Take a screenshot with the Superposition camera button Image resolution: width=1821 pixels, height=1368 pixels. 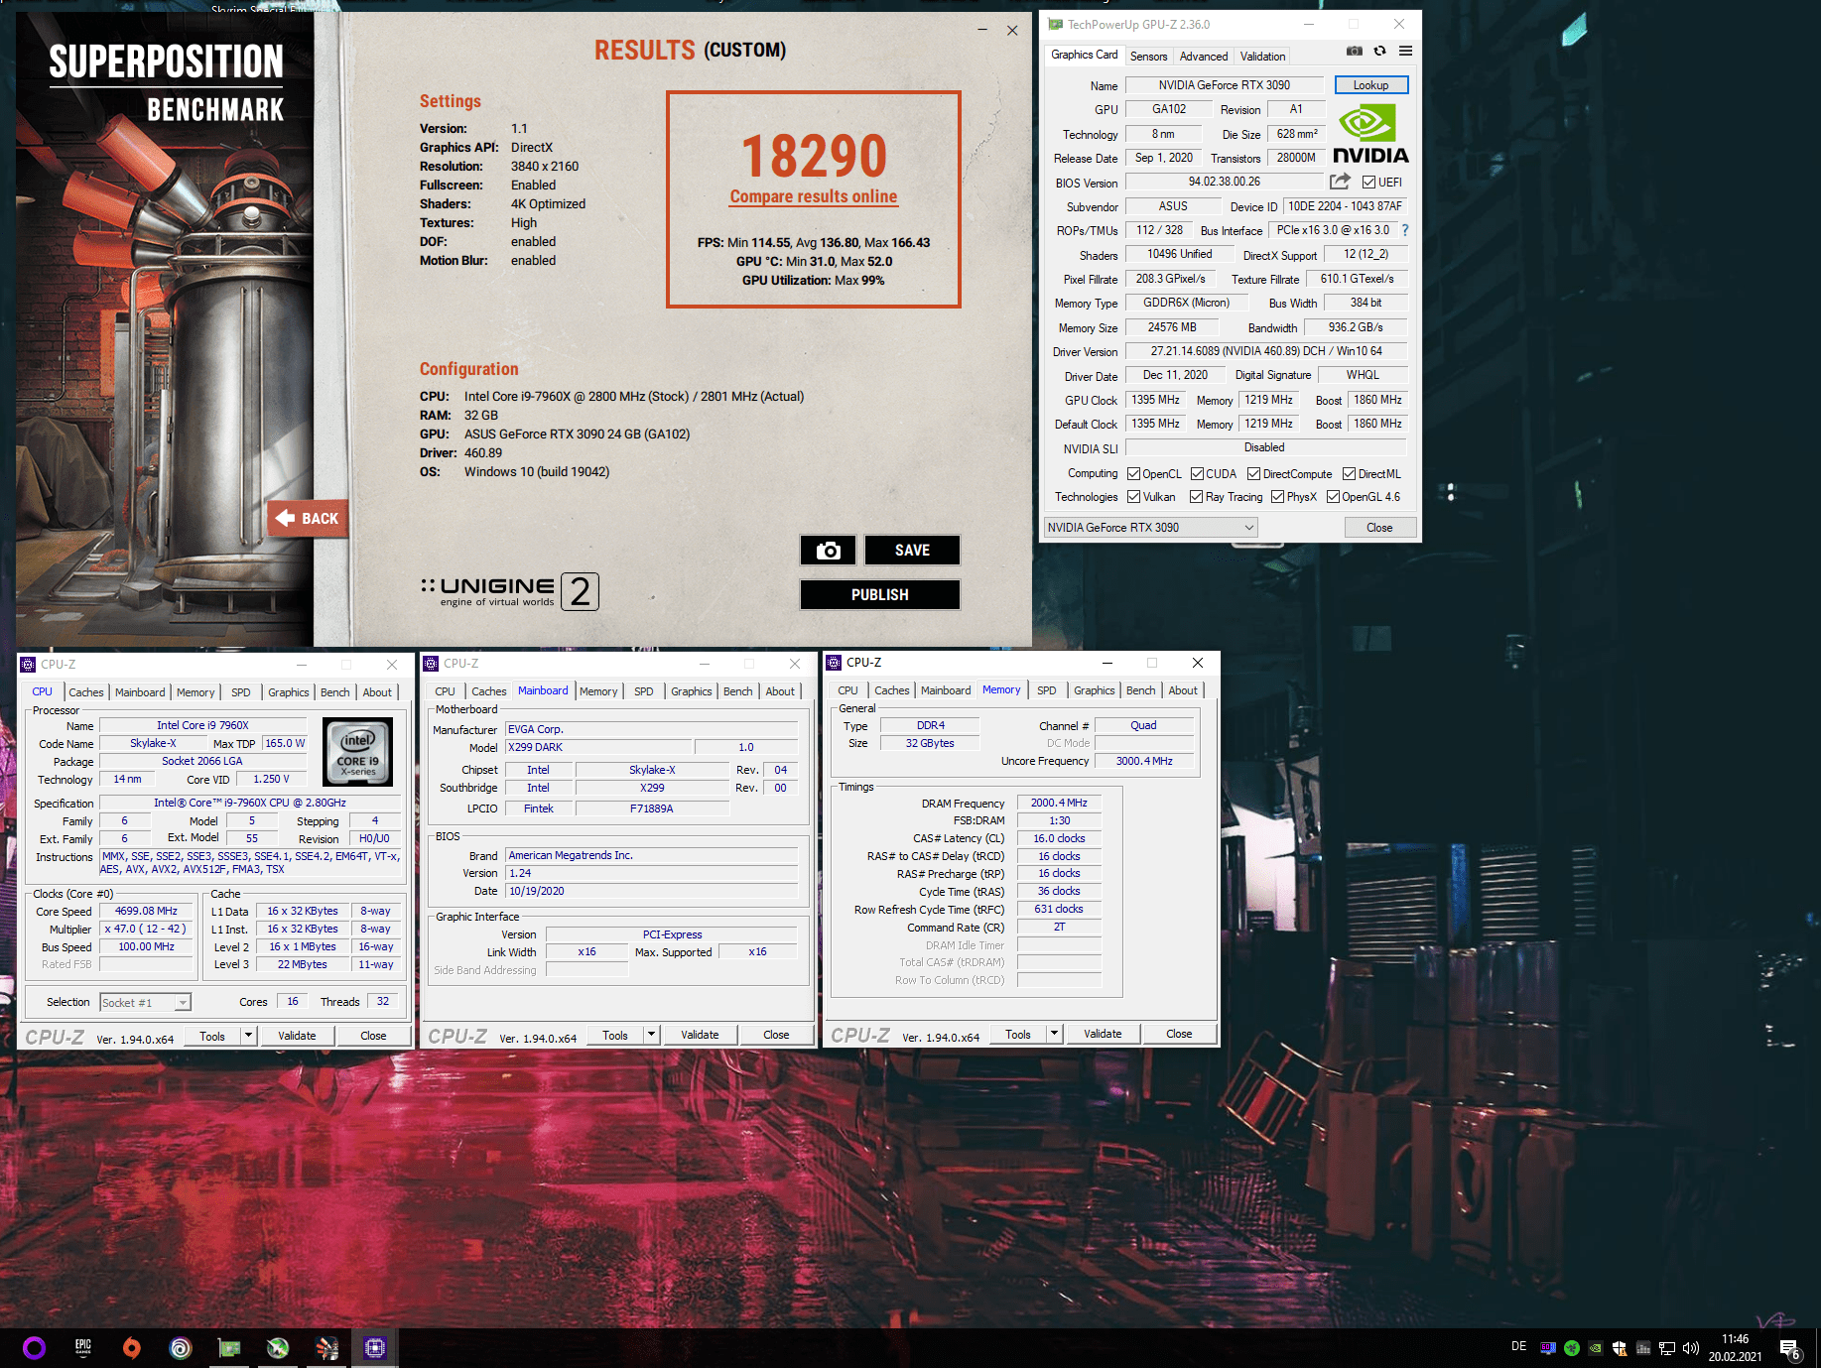828,551
